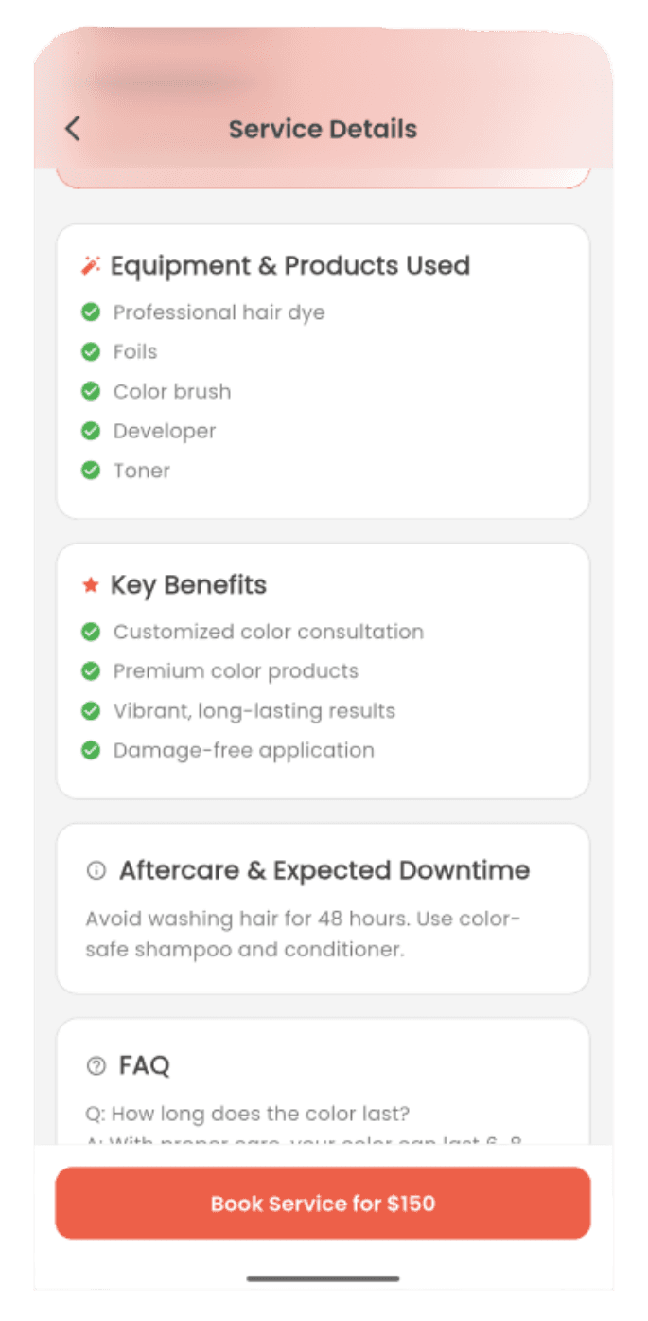The height and width of the screenshot is (1321, 648).
Task: Click the info icon beside Aftercare
Action: click(x=96, y=871)
